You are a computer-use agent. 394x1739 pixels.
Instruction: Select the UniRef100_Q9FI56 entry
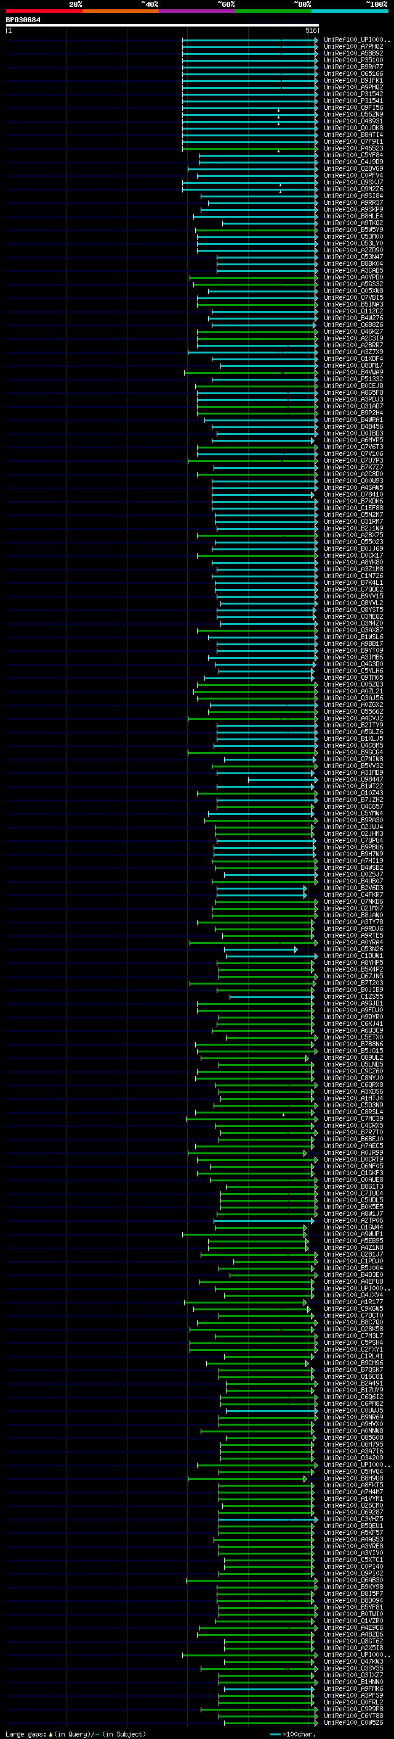[x=353, y=108]
